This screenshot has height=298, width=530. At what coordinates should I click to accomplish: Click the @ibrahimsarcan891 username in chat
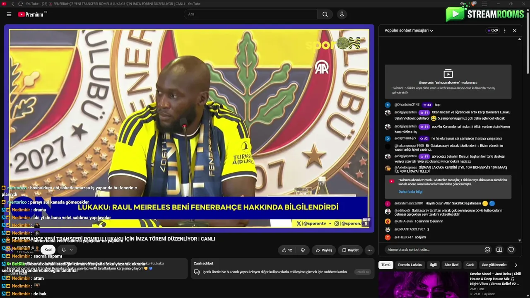tap(409, 203)
